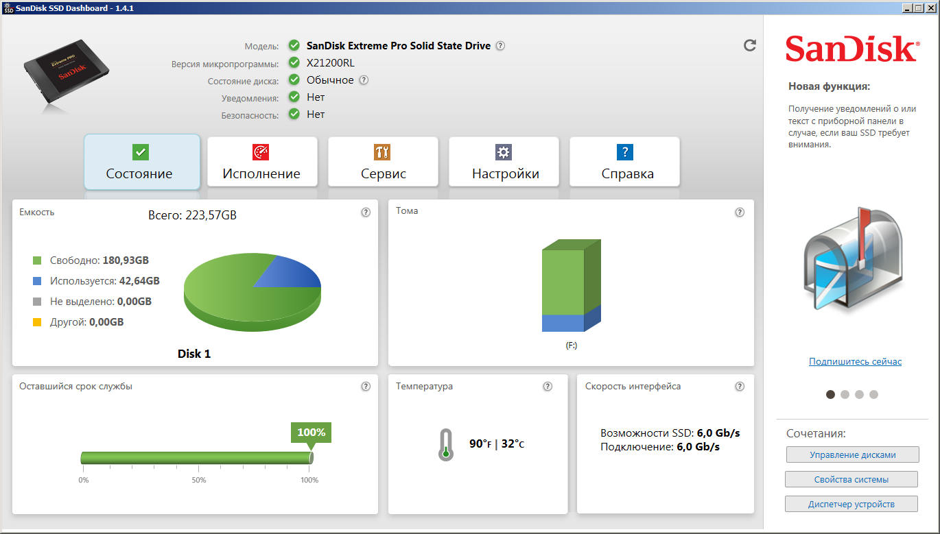The image size is (940, 534).
Task: Click the green check beside Модель
Action: [294, 46]
